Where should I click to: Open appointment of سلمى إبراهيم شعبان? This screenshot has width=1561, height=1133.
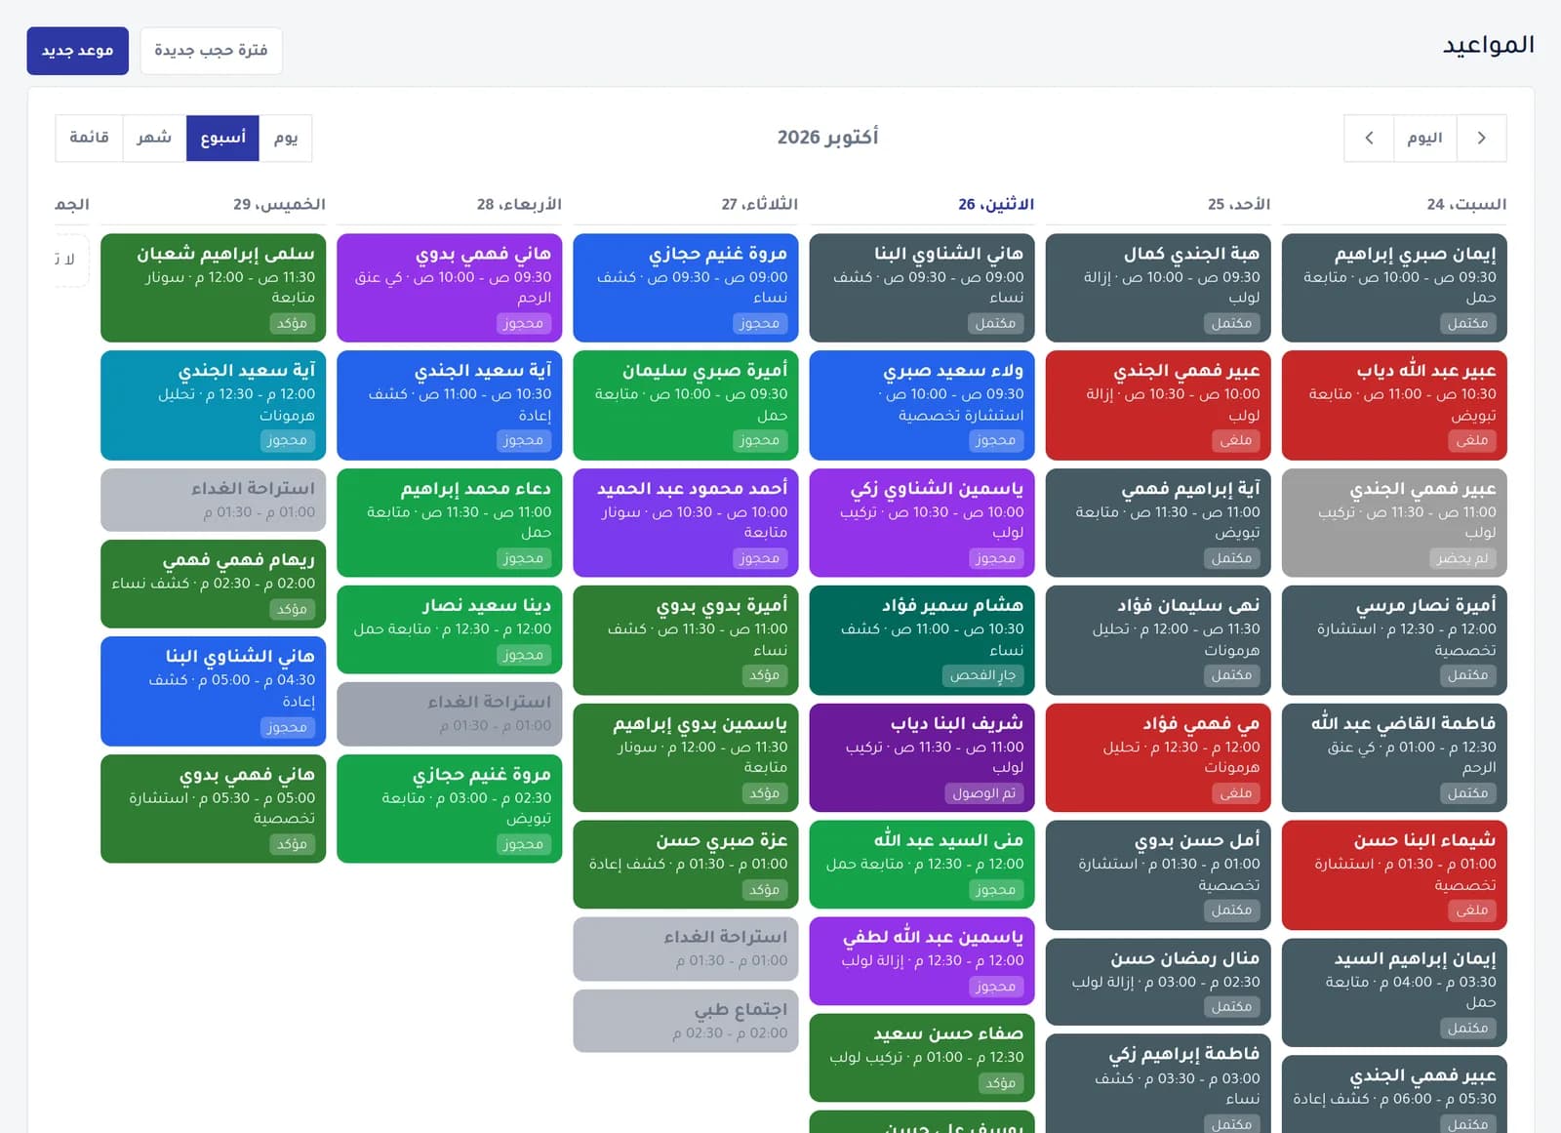pyautogui.click(x=214, y=288)
